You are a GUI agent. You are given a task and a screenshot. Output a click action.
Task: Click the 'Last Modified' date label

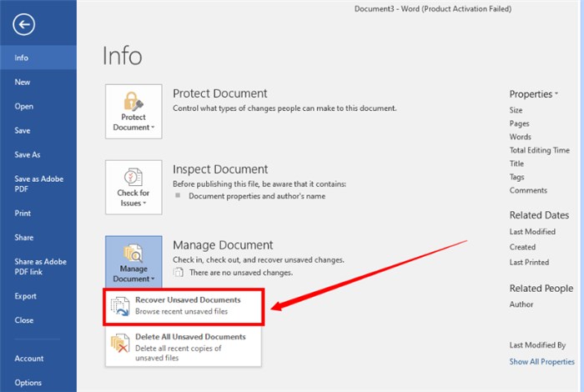click(532, 232)
